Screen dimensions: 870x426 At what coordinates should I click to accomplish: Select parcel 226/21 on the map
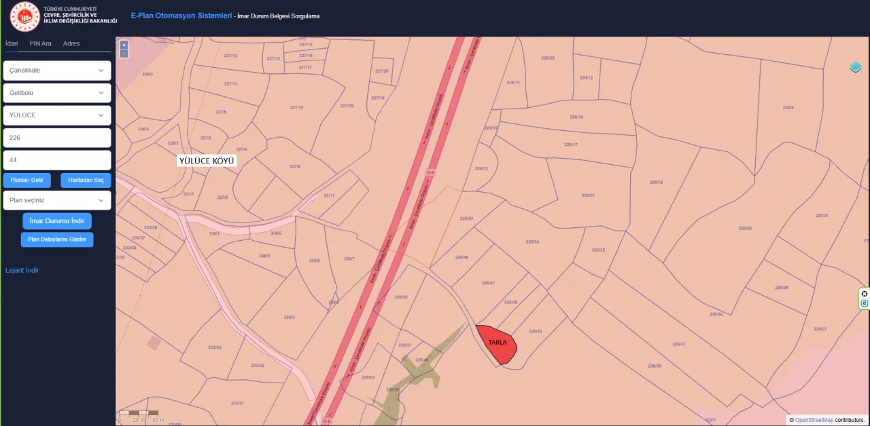pyautogui.click(x=822, y=215)
